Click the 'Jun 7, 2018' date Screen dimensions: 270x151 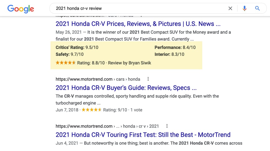pyautogui.click(x=67, y=110)
